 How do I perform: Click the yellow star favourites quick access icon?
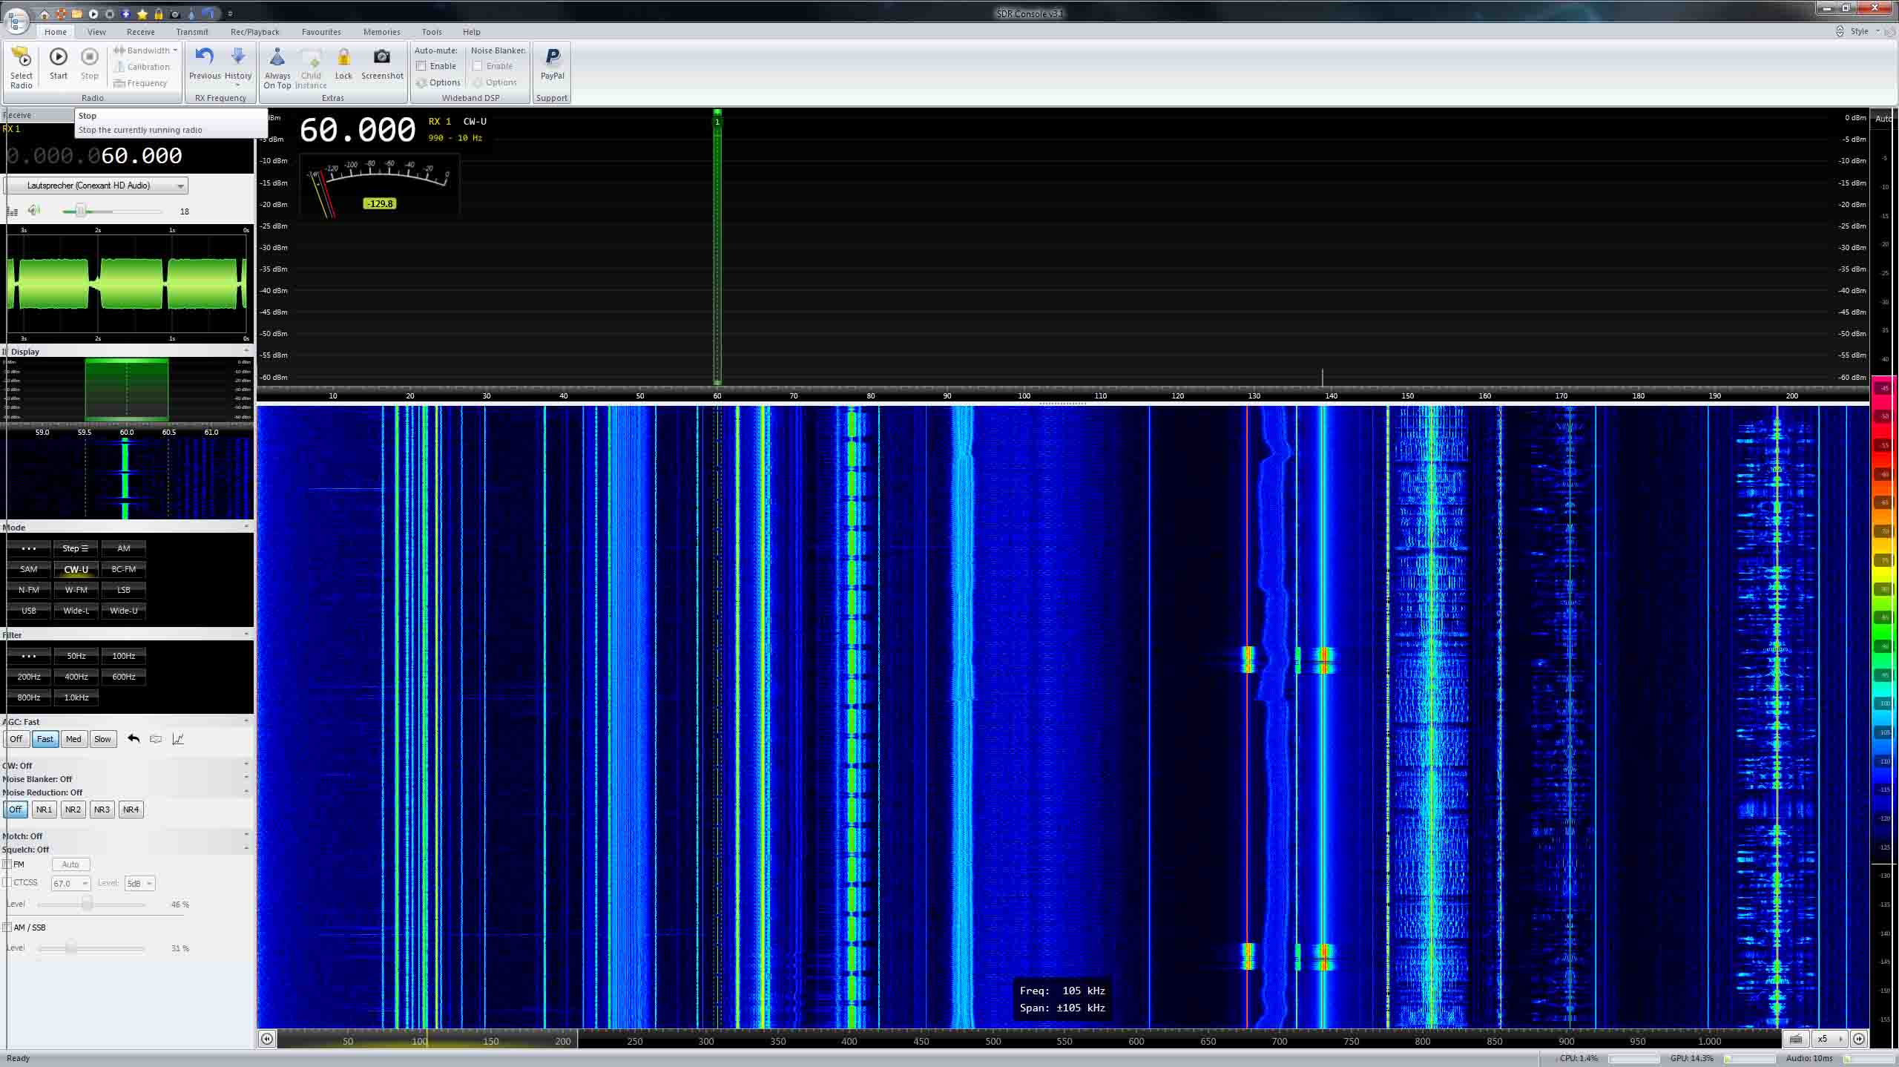[x=142, y=14]
